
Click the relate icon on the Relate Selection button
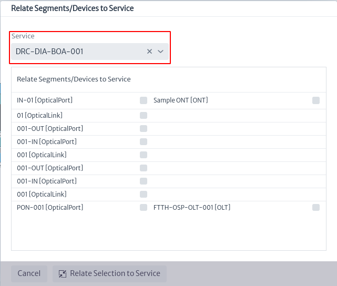coord(63,274)
